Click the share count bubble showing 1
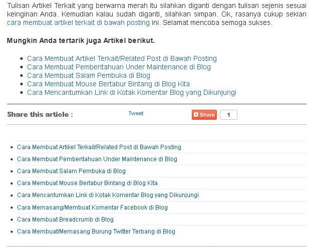Viewport: 313px width, 248px height. click(x=229, y=115)
